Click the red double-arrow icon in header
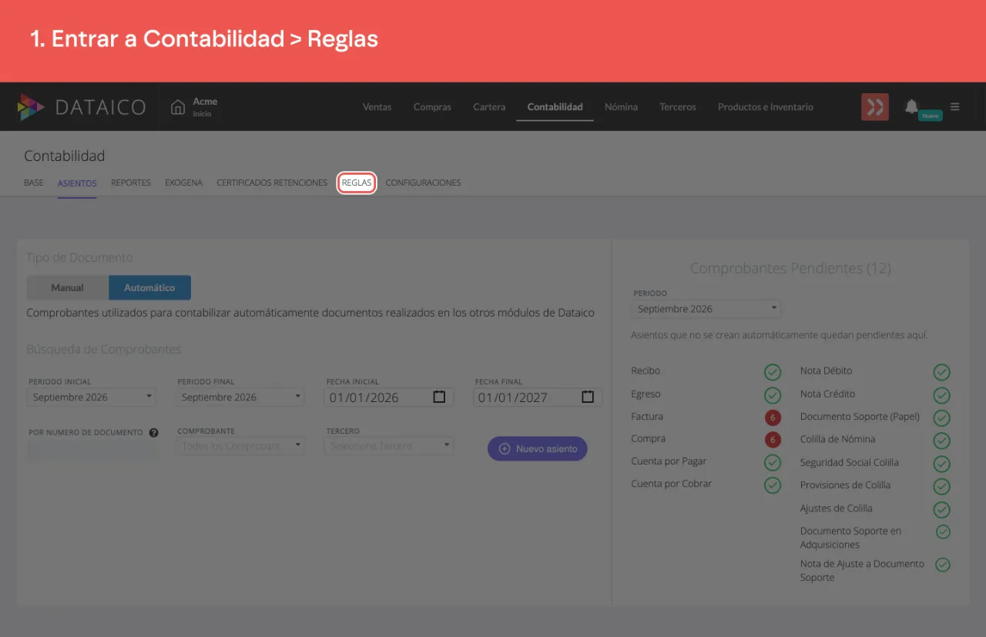Image resolution: width=986 pixels, height=637 pixels. (x=875, y=107)
